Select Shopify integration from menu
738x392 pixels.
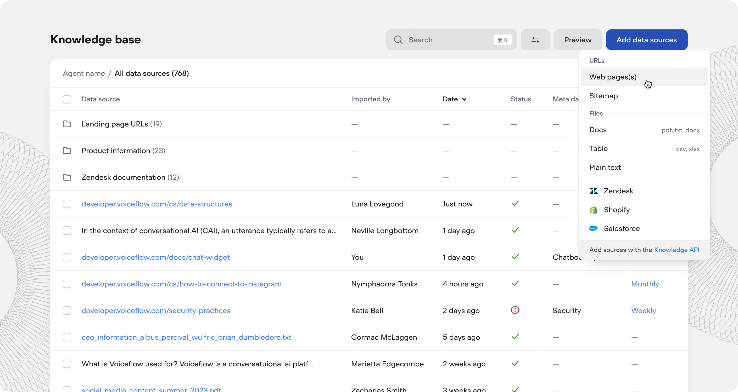click(644, 210)
